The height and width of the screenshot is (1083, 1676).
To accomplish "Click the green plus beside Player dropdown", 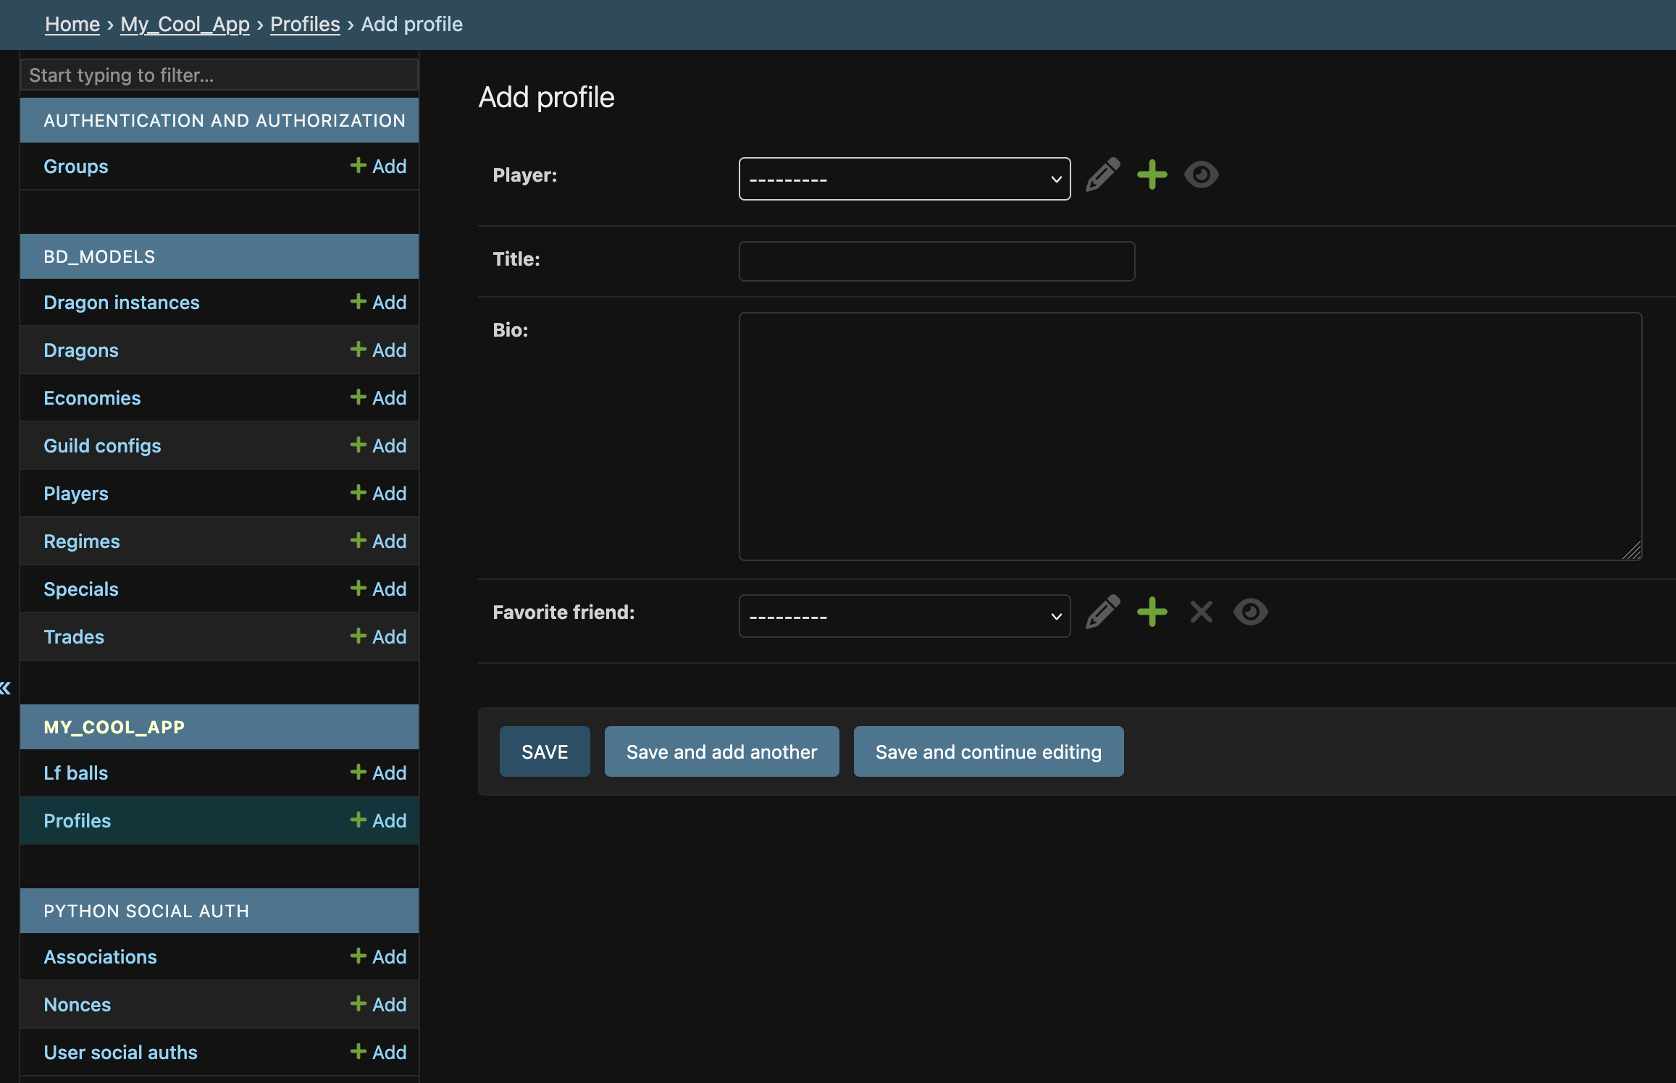I will pos(1152,175).
